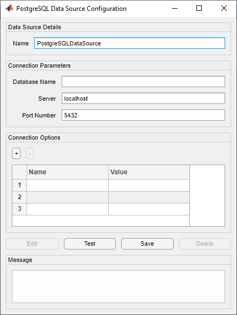This screenshot has height=315, width=237.
Task: Select row 2 header in options table
Action: click(19, 197)
